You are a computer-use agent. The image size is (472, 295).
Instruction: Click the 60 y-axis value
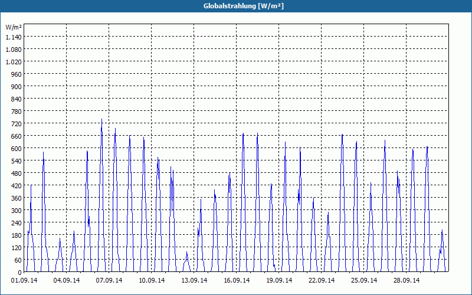point(18,260)
